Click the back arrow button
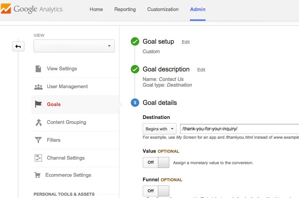Image resolution: width=299 pixels, height=198 pixels. (18, 46)
